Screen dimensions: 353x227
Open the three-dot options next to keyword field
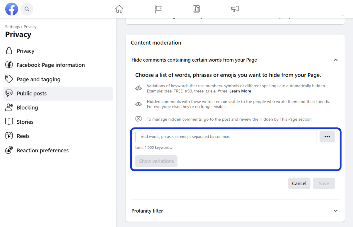tap(327, 137)
